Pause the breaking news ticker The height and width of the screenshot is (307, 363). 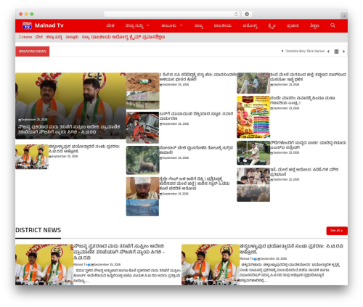[x=336, y=52]
